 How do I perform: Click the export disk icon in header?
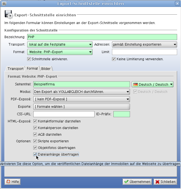pyautogui.click(x=8, y=14)
